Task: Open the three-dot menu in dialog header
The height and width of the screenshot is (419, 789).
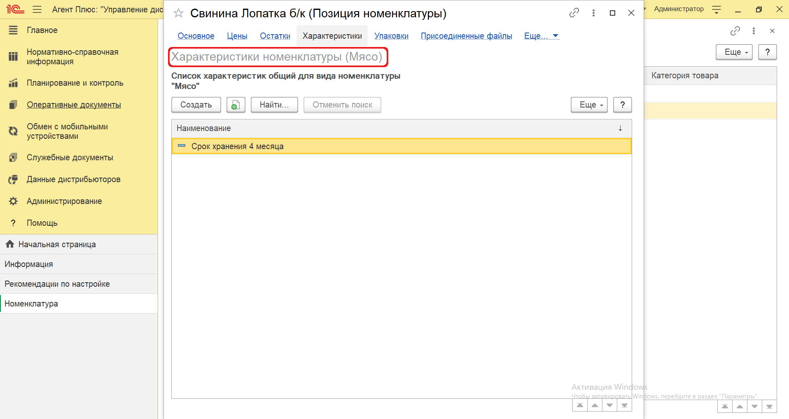Action: 593,13
